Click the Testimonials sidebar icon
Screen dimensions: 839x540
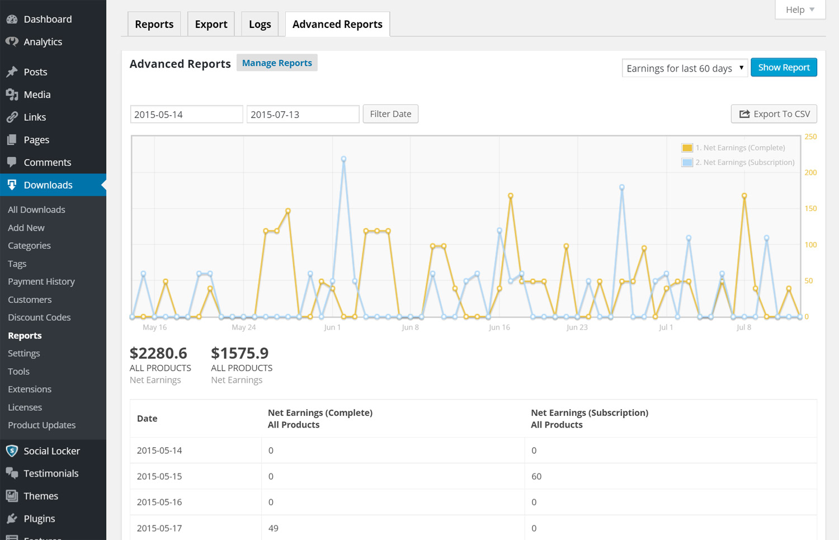tap(12, 473)
